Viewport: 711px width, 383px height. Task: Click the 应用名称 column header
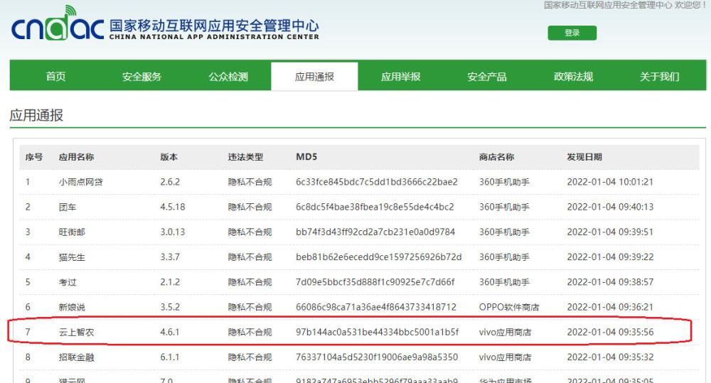click(76, 157)
